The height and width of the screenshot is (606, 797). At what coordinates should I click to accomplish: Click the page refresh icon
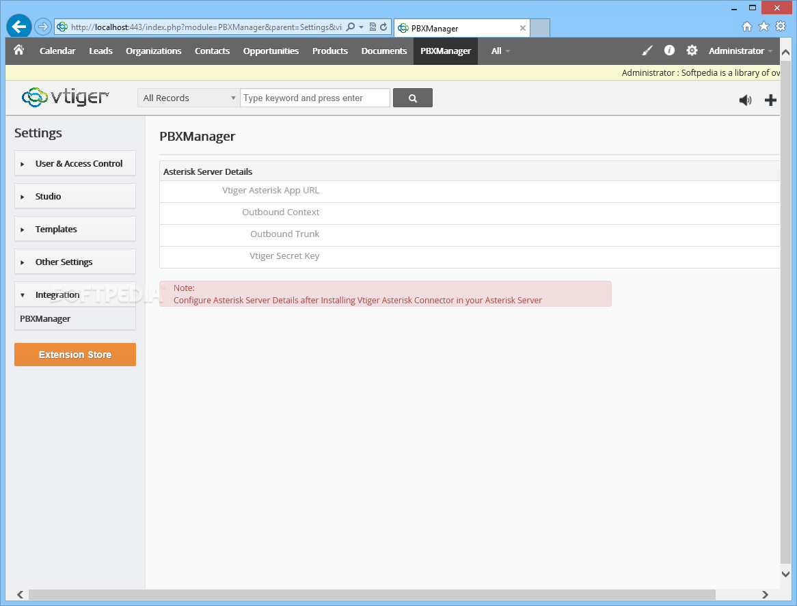tap(383, 27)
